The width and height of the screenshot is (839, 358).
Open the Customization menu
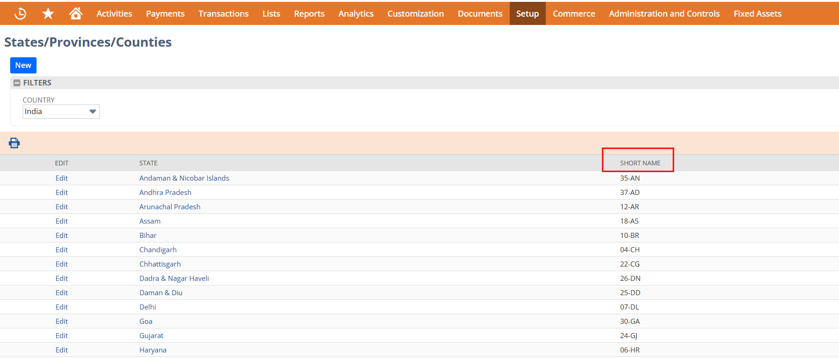pyautogui.click(x=415, y=14)
